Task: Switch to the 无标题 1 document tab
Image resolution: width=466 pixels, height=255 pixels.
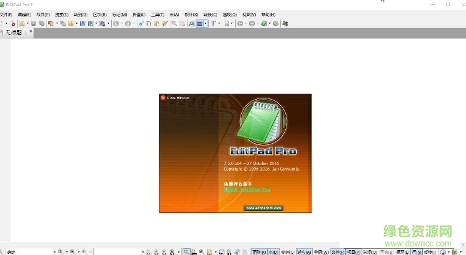Action: click(16, 32)
